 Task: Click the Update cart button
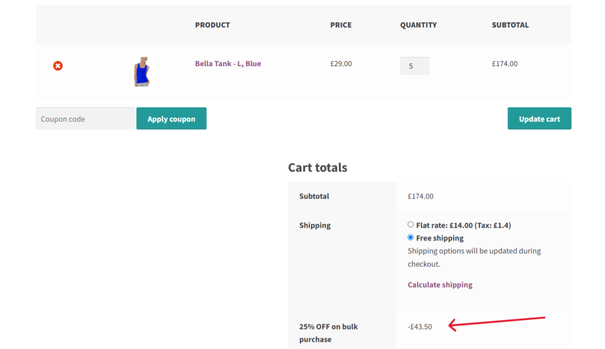click(539, 118)
